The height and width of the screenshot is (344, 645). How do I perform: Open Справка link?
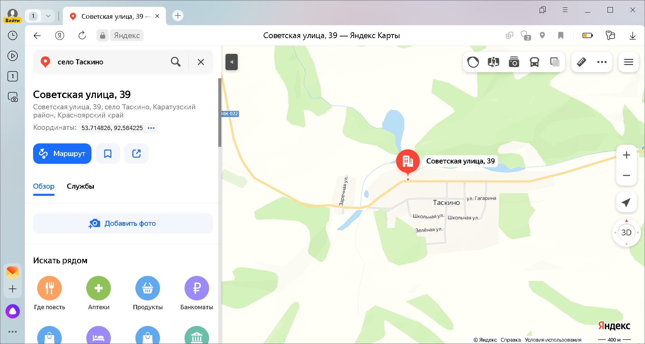(511, 340)
